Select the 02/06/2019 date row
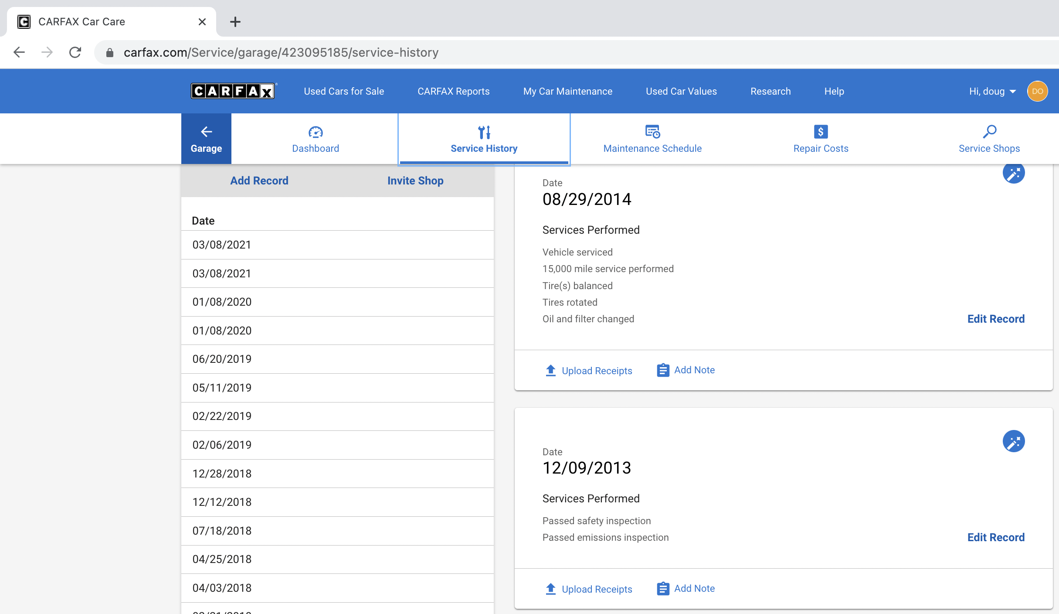This screenshot has height=614, width=1059. pyautogui.click(x=337, y=445)
